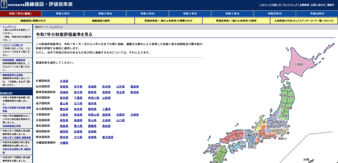Select Niigata prefecture on the map
Screen dimensions: 338x163
pos(272,115)
